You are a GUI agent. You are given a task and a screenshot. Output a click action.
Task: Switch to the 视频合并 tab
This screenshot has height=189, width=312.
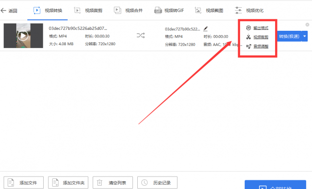tap(128, 11)
